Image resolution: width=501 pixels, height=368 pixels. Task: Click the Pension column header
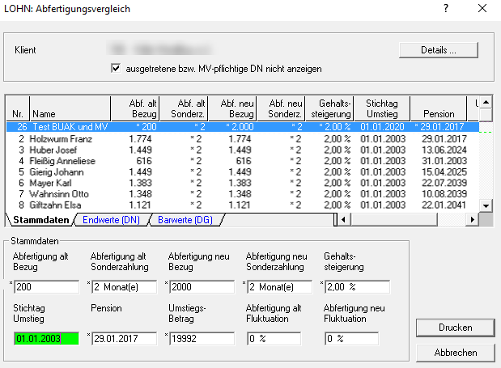point(439,108)
